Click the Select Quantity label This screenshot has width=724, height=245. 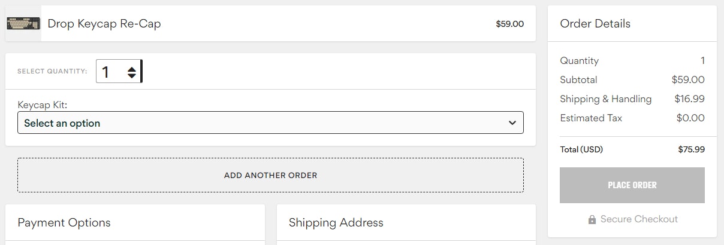point(52,71)
